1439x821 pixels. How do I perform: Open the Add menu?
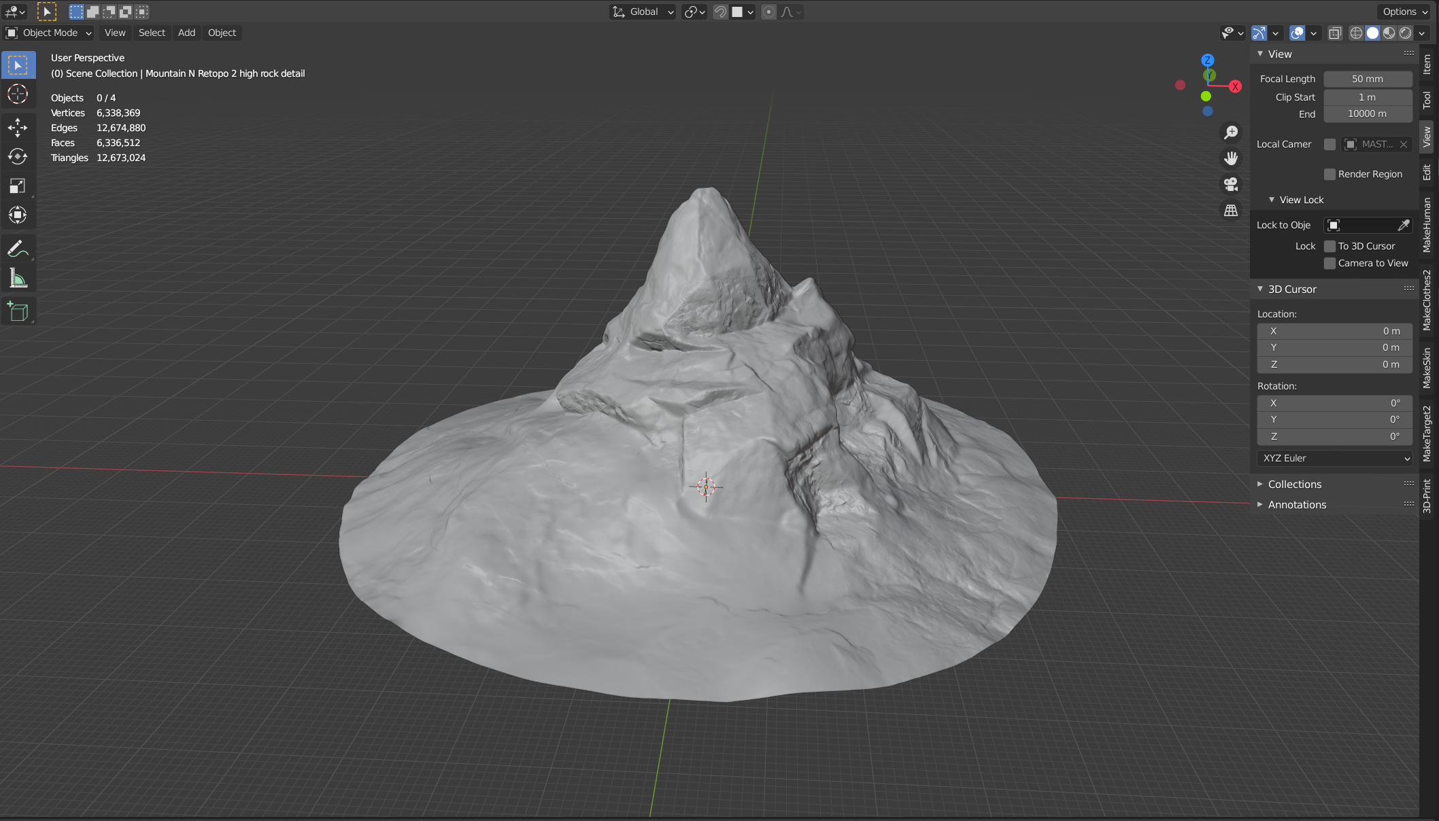(186, 33)
